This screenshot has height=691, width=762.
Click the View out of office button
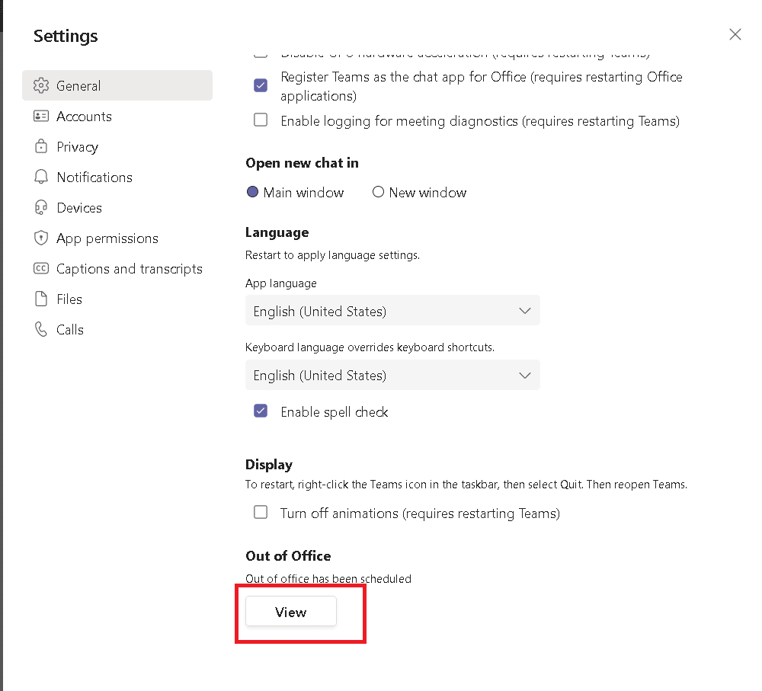click(290, 612)
